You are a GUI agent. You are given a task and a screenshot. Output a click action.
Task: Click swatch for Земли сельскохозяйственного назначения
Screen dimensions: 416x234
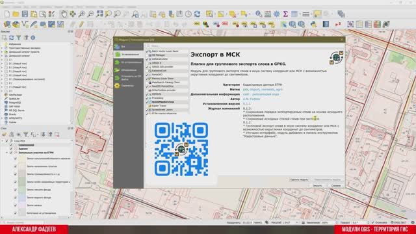point(22,159)
